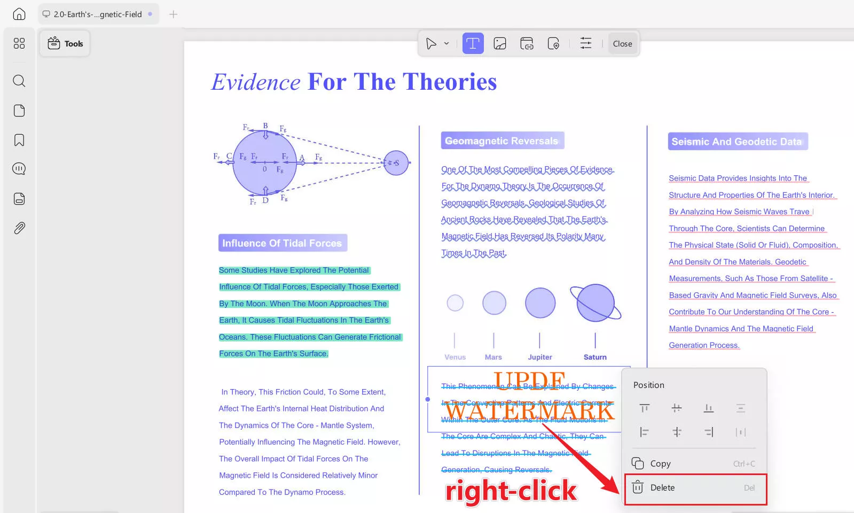Choose the pointer selection tool
The image size is (854, 513).
point(431,43)
